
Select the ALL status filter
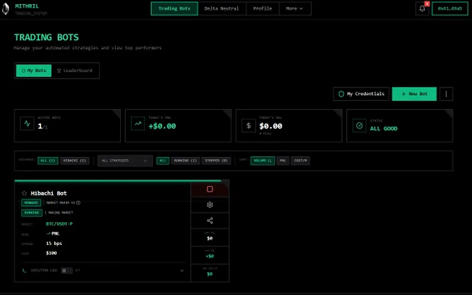pyautogui.click(x=163, y=160)
